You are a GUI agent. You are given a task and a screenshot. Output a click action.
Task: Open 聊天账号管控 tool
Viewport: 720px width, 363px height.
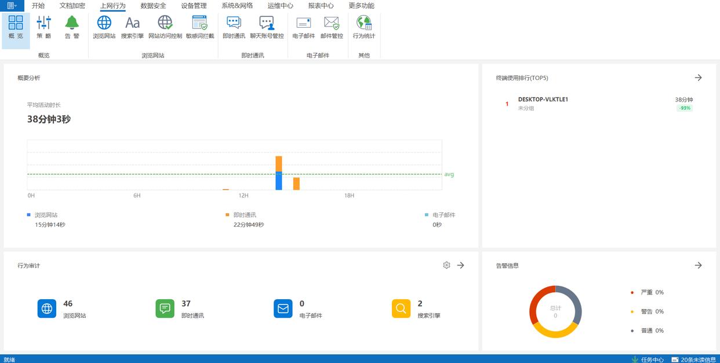point(267,27)
